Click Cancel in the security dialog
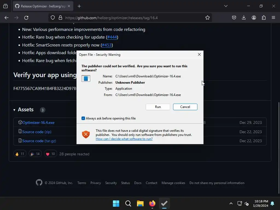This screenshot has height=210, width=280. [185, 107]
